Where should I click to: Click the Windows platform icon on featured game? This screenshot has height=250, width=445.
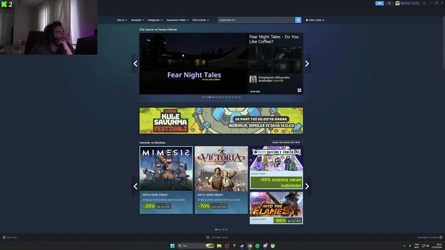pos(299,90)
